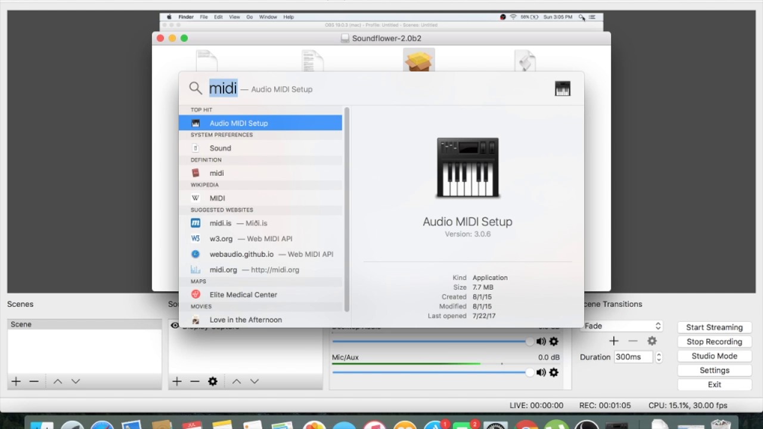Open the MIDI Wikipedia result

click(x=260, y=198)
